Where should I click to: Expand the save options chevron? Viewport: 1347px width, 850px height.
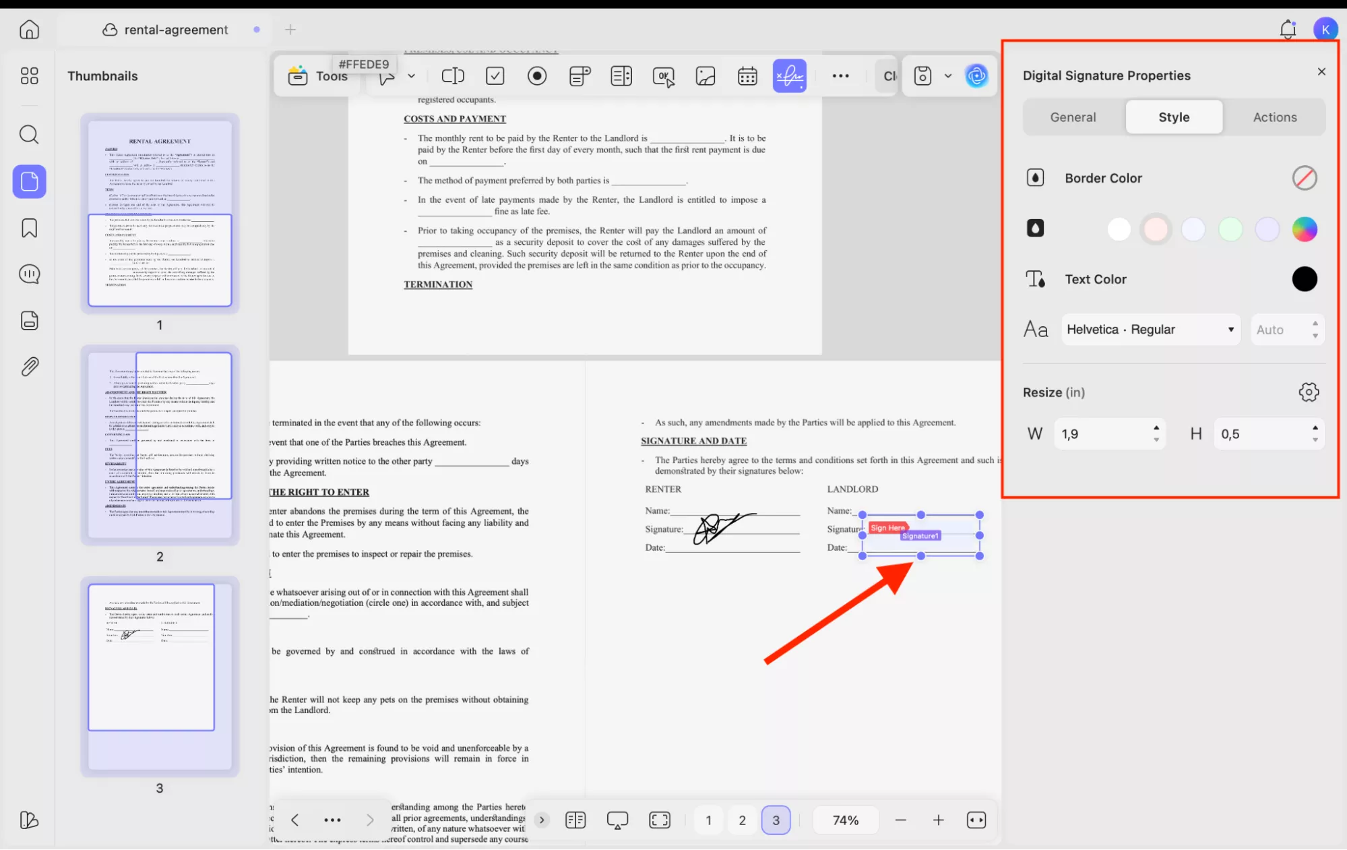click(949, 75)
